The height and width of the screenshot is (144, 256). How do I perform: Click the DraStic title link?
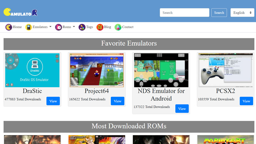(x=32, y=91)
